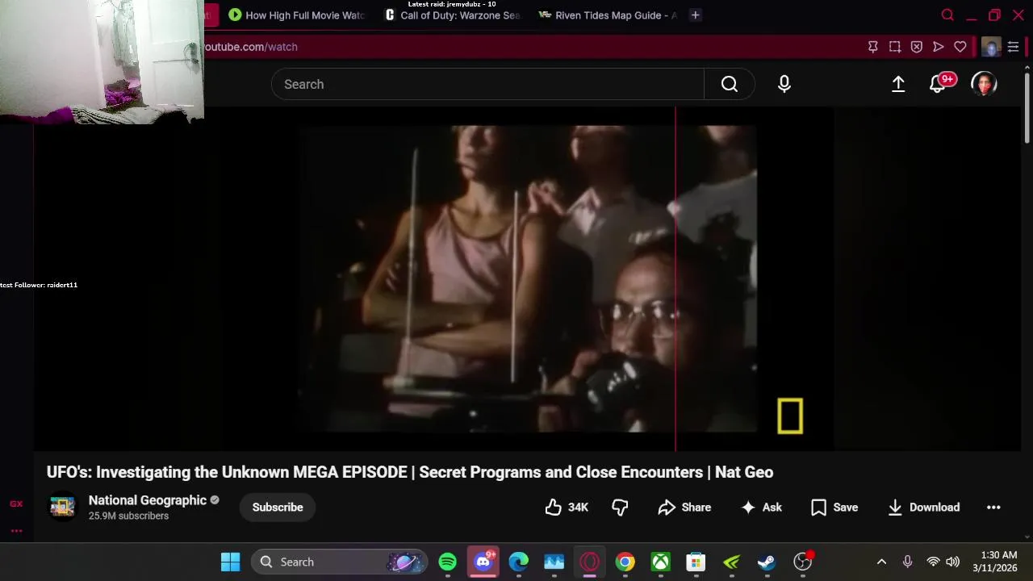Dislike the video with thumbs-down icon

point(620,507)
